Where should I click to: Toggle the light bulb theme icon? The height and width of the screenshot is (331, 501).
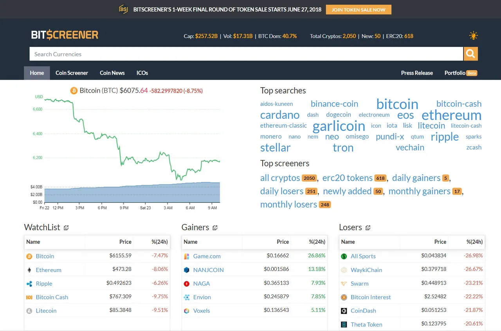click(x=474, y=36)
